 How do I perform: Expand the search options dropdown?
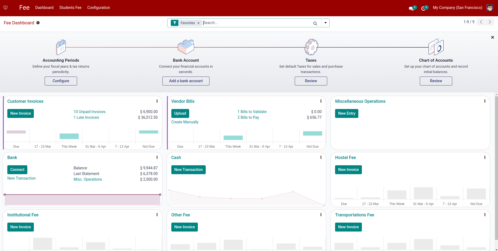click(x=325, y=23)
